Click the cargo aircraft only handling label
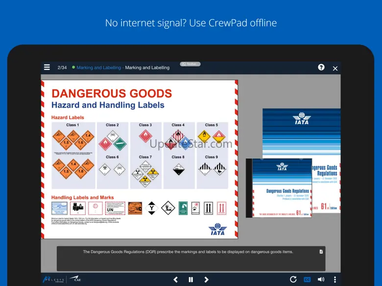The width and height of the screenshot is (382, 286). (x=78, y=208)
